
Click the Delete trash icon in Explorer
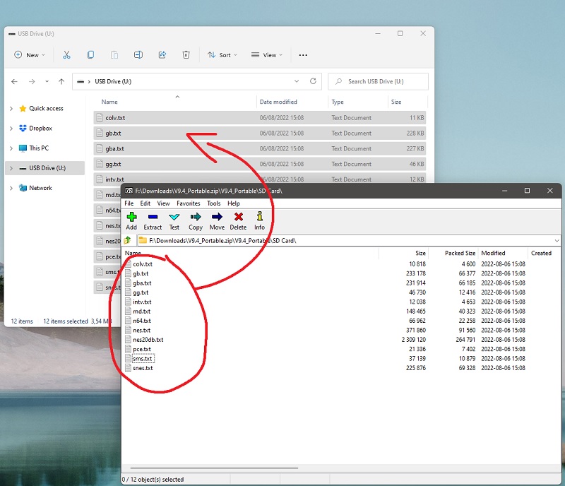pos(186,55)
